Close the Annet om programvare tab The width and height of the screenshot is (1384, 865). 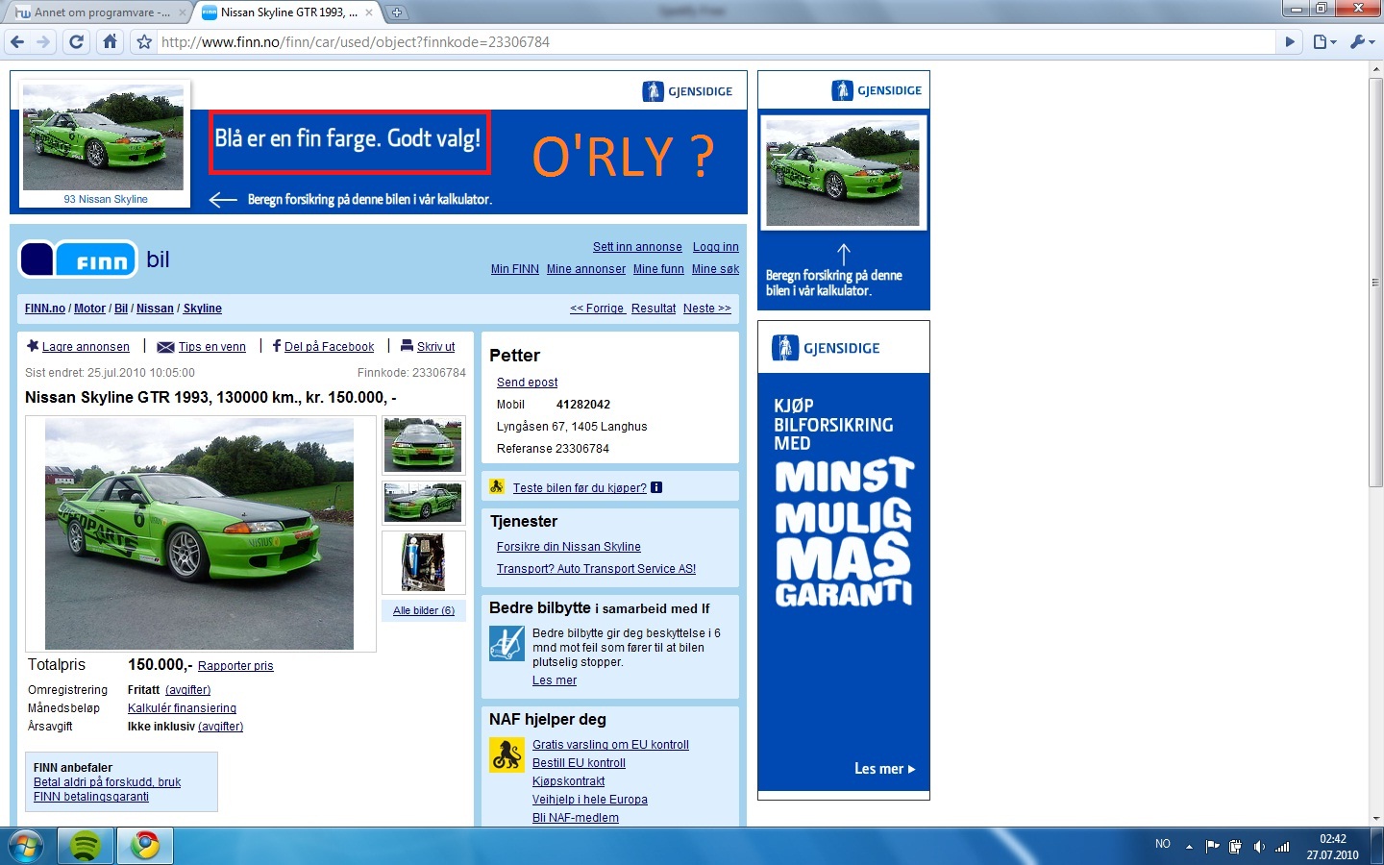tap(182, 12)
